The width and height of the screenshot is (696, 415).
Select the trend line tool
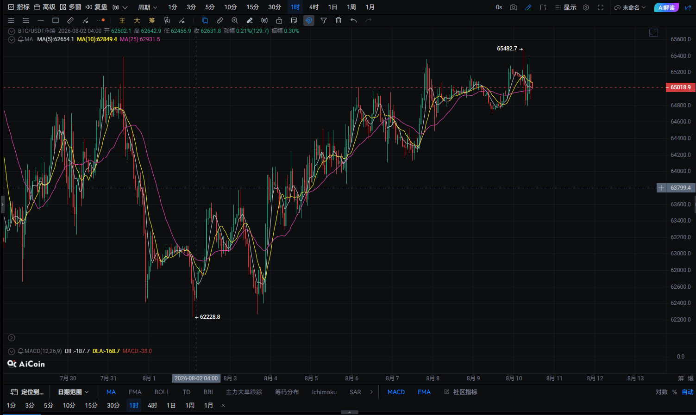click(x=85, y=20)
